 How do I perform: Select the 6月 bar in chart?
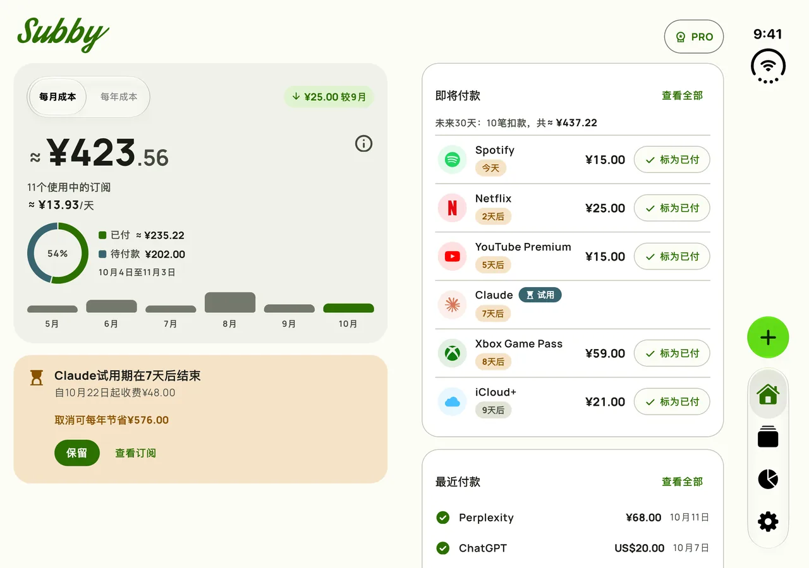pyautogui.click(x=111, y=306)
